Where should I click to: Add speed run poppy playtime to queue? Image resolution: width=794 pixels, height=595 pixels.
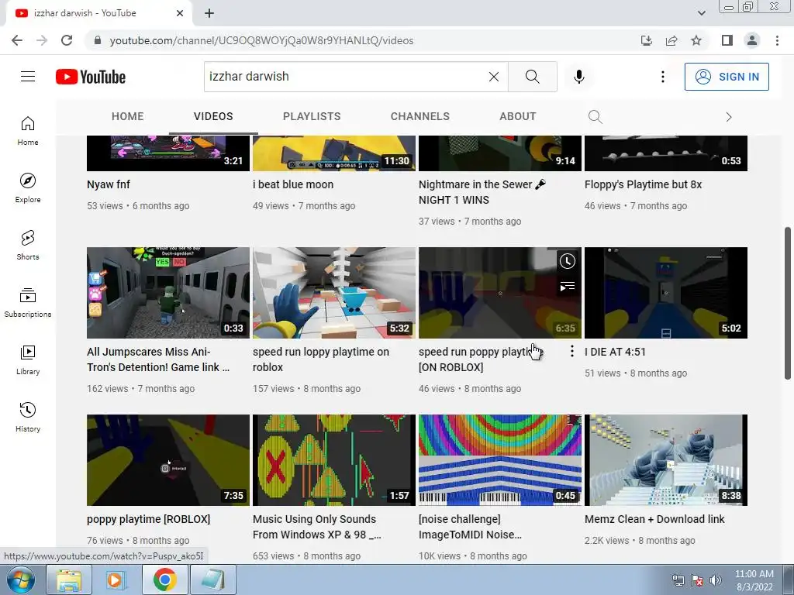coord(567,287)
